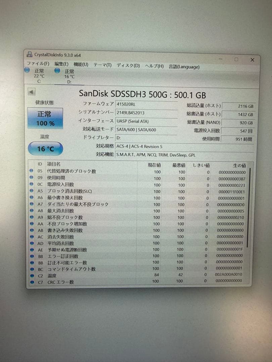Click status dot for attribute A7

[x=32, y=204]
